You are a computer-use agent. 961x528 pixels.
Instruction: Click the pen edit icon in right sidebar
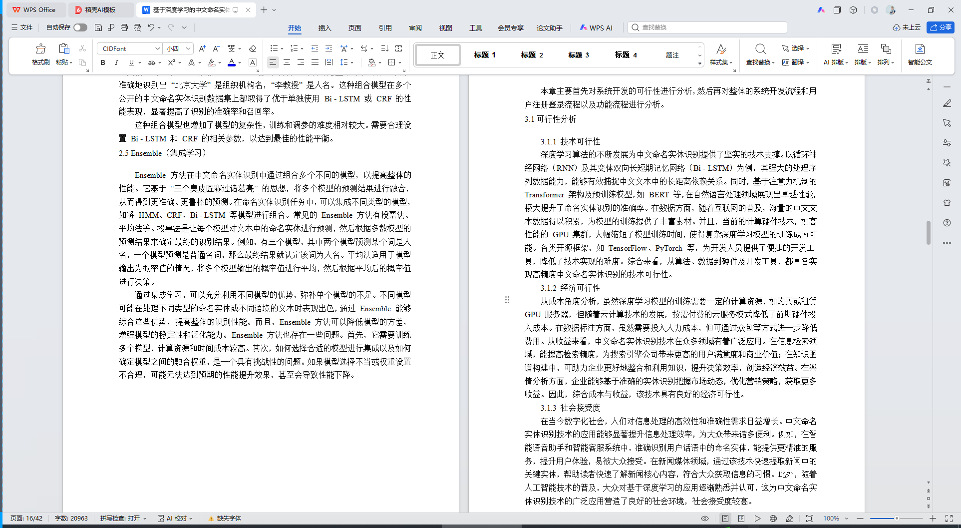[x=947, y=103]
